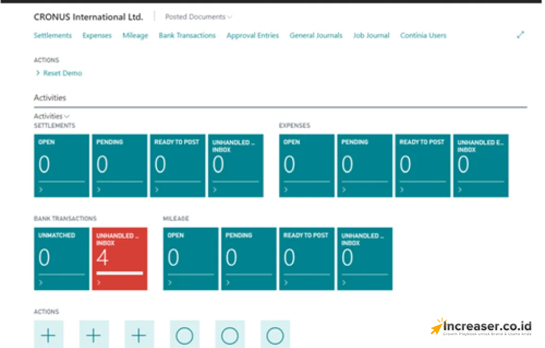Select the middle circle action icon

[x=229, y=335]
